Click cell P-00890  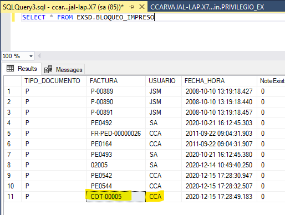coord(116,102)
